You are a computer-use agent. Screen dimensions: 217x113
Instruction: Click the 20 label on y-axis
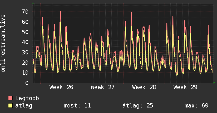tap(25, 63)
